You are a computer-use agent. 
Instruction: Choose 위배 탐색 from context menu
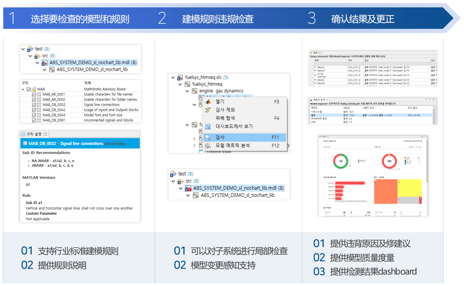coord(225,118)
